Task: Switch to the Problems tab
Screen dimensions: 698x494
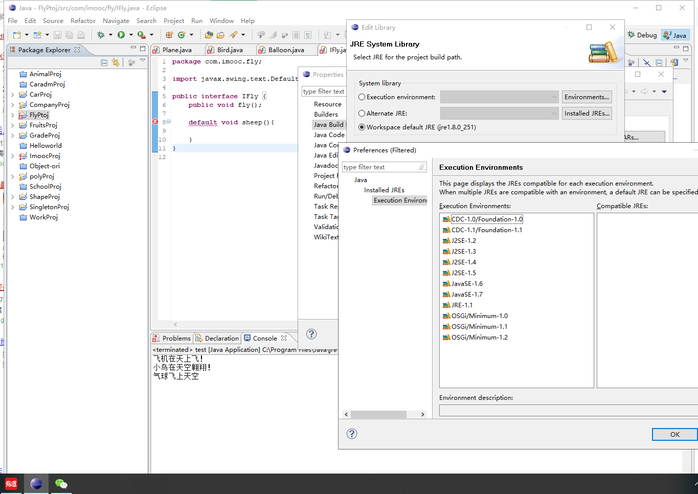Action: click(x=172, y=338)
